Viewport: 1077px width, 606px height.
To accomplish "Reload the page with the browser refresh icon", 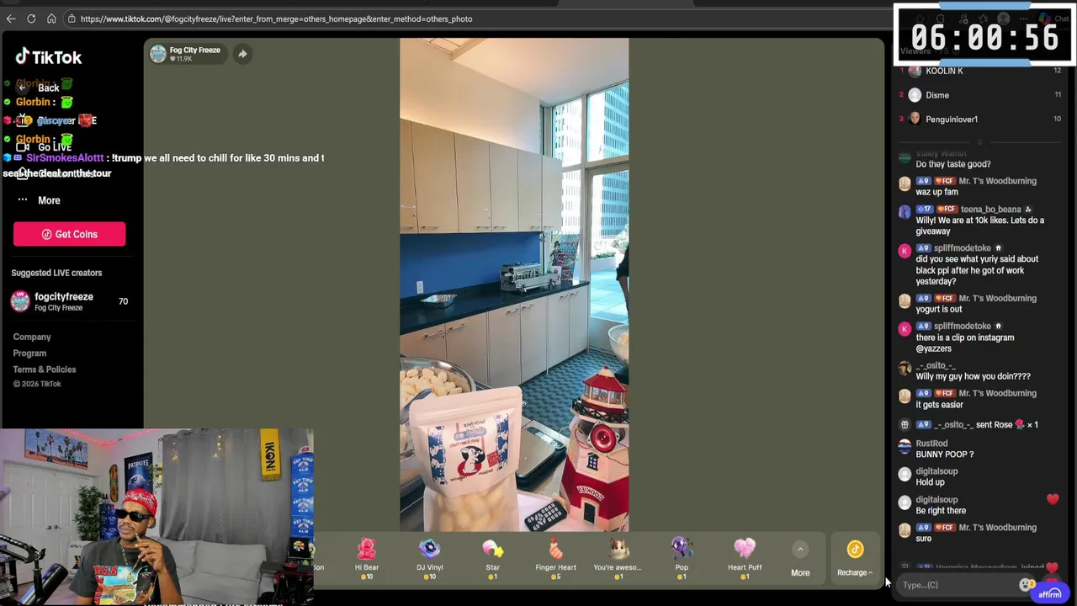I will point(31,19).
